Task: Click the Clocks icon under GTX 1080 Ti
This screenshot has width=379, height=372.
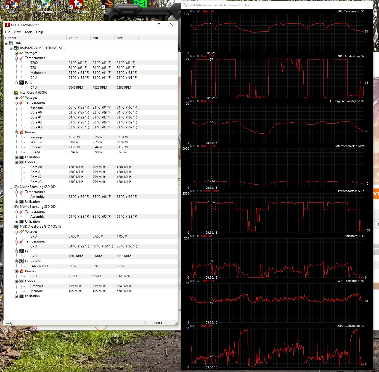Action: pos(22,281)
